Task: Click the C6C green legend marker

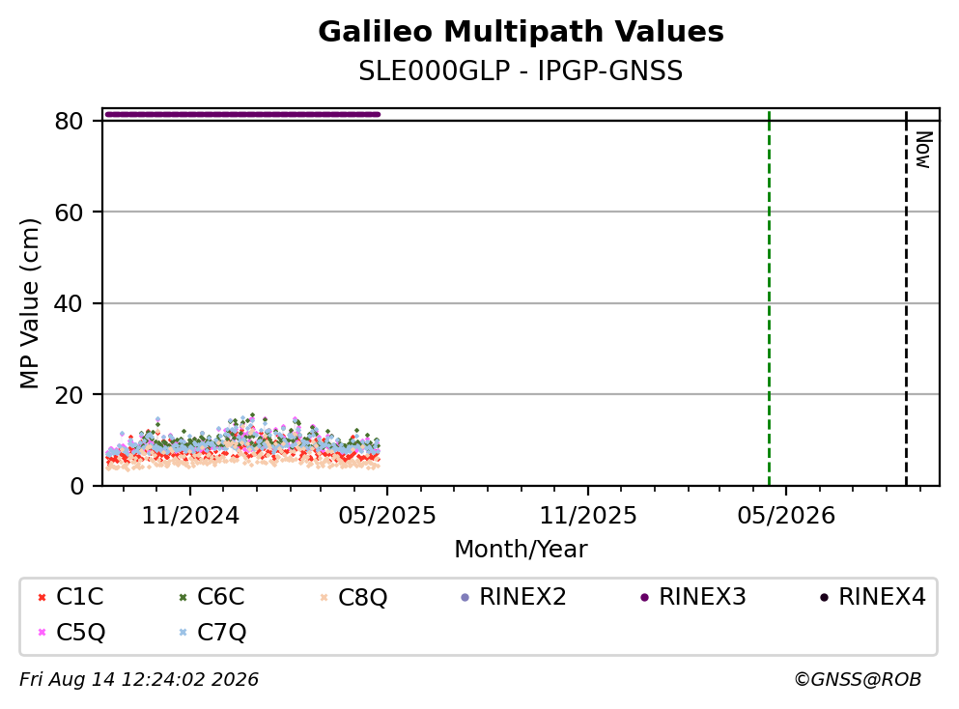Action: 183,597
